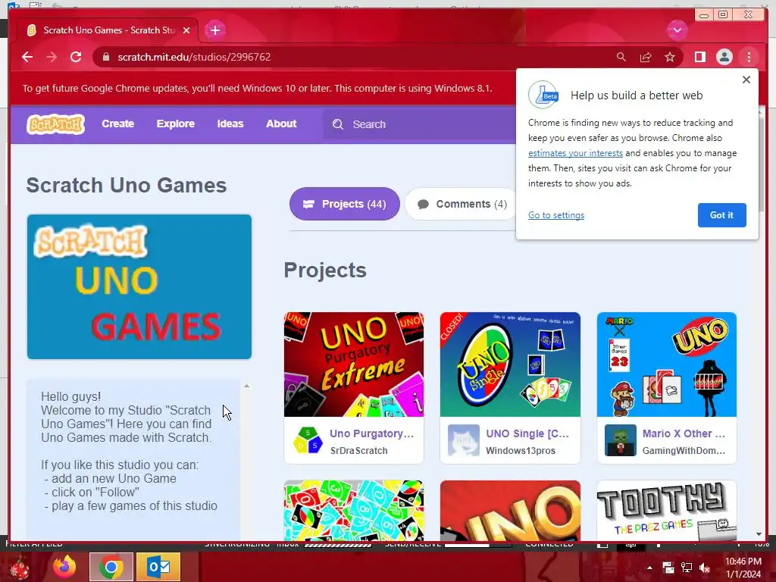Viewport: 776px width, 582px height.
Task: Switch to the Projects (44) tab
Action: coord(345,204)
